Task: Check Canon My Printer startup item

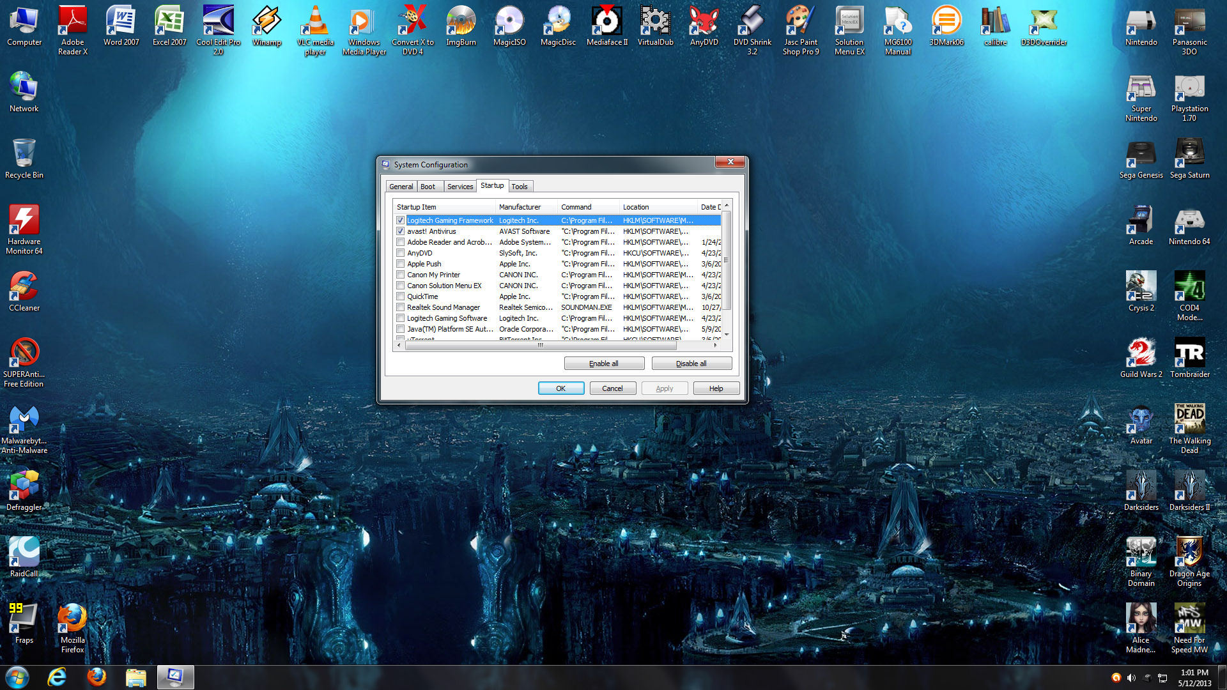Action: pyautogui.click(x=400, y=275)
